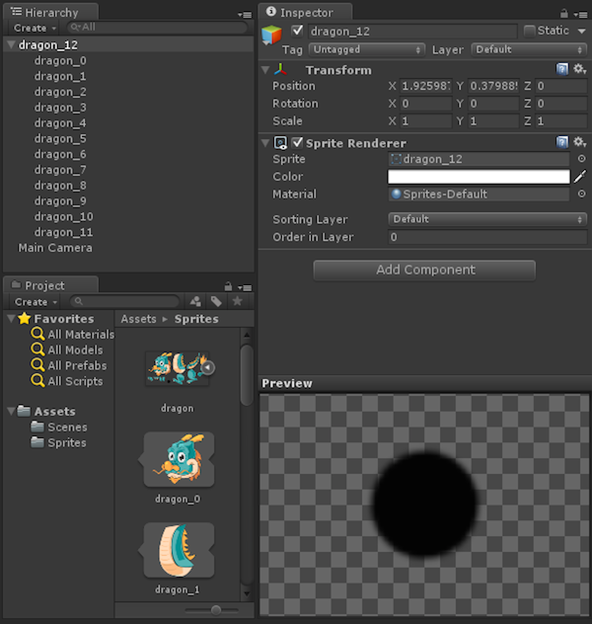
Task: Lock the Project panel
Action: coord(228,286)
